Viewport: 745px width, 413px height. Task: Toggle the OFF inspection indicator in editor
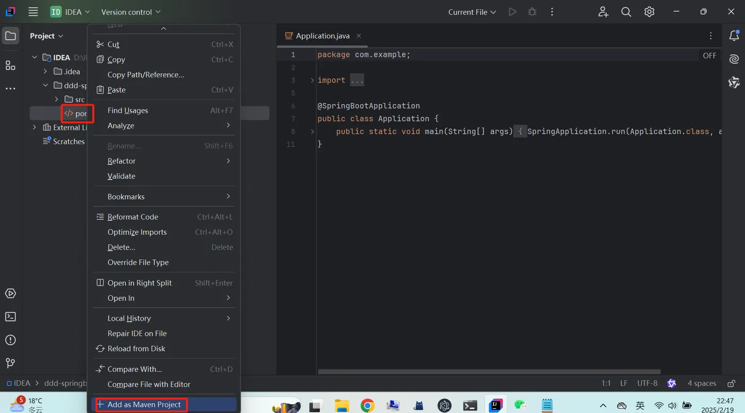click(709, 55)
